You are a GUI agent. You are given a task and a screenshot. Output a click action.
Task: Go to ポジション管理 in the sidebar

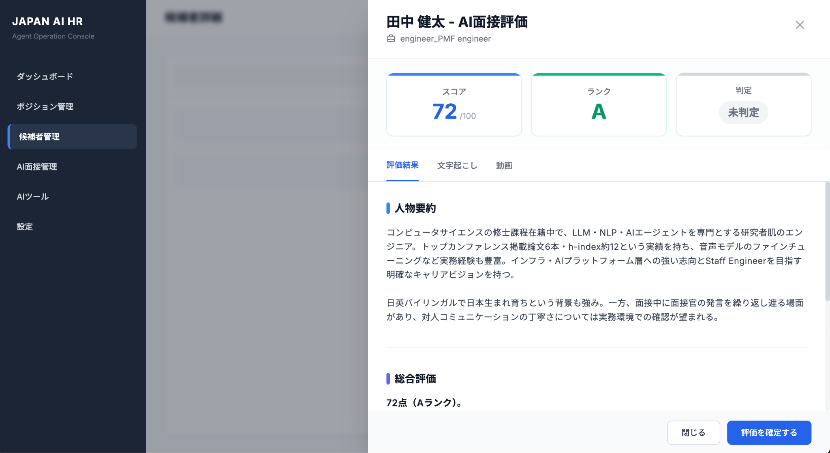point(45,106)
